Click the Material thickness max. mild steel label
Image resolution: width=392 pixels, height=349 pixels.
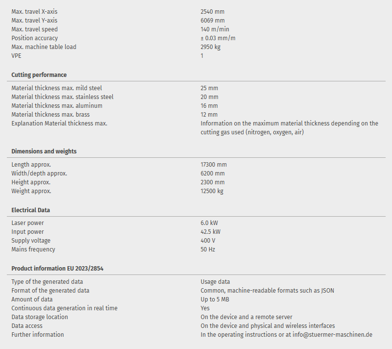57,88
